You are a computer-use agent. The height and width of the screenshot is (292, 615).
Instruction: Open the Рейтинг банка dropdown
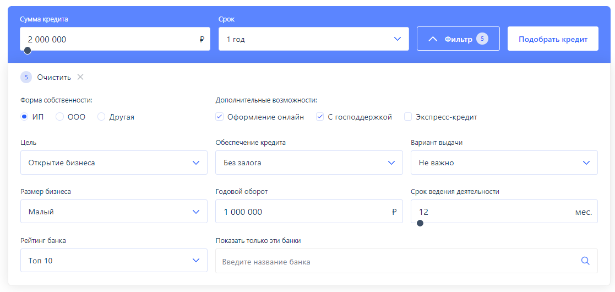click(x=113, y=261)
